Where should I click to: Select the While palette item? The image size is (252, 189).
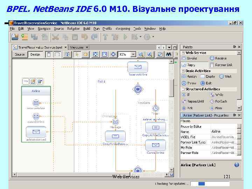217,94
